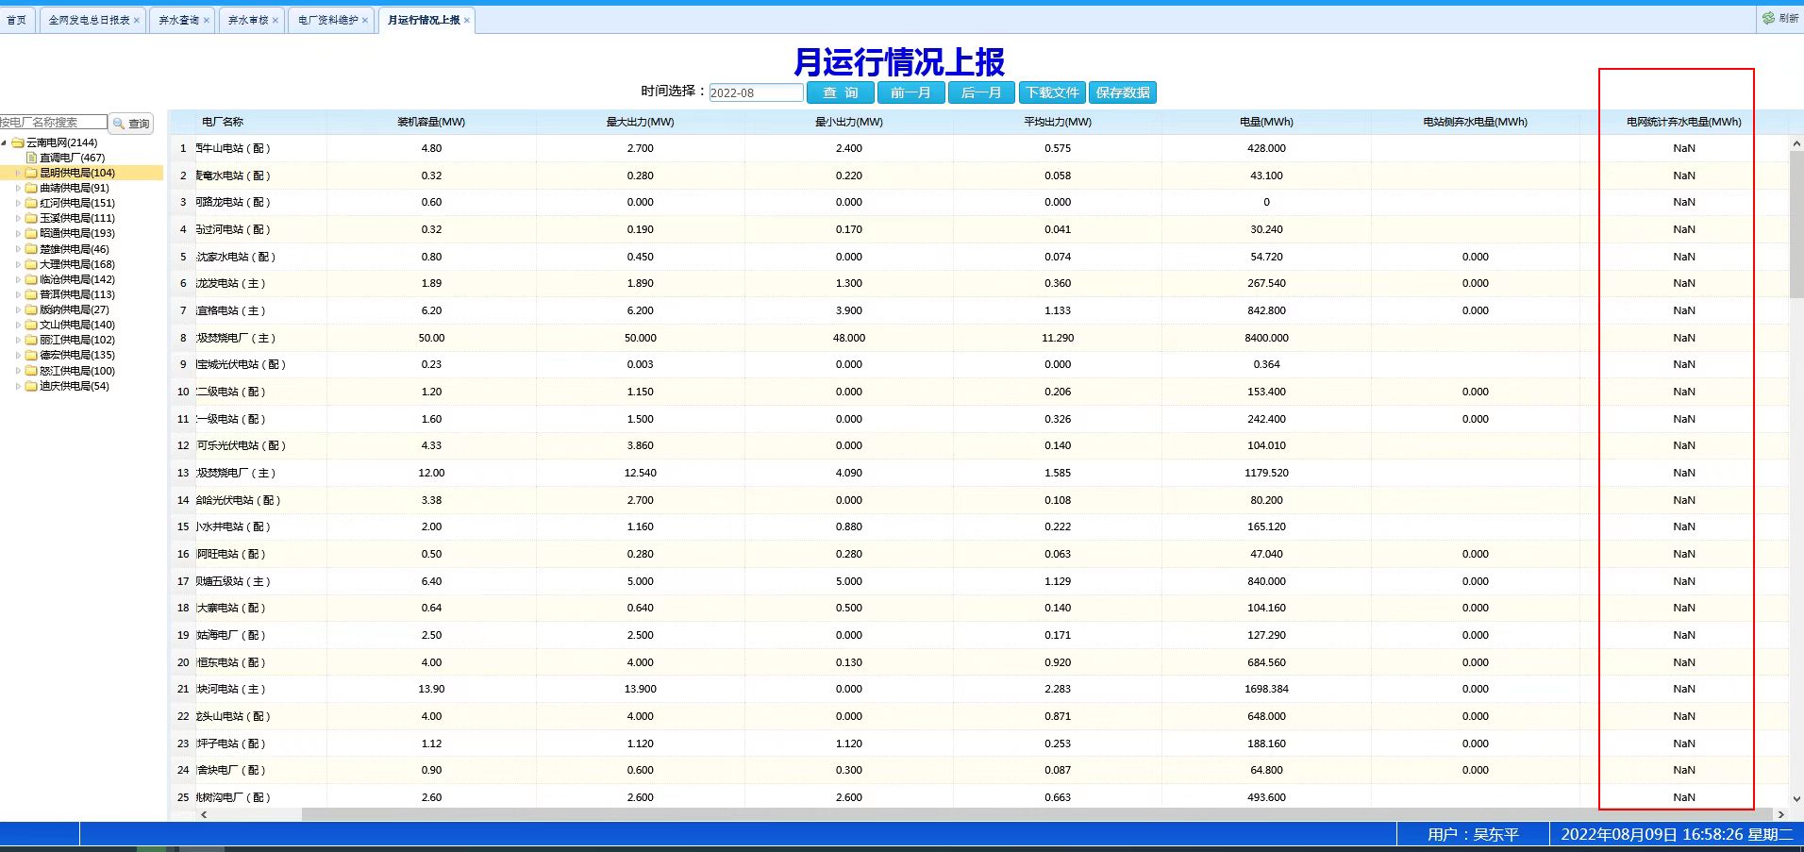Expand the 版纳供电局 tree node

pos(18,309)
